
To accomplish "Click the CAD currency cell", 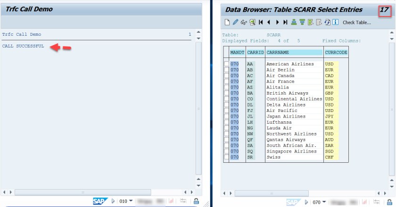I will tap(331, 76).
